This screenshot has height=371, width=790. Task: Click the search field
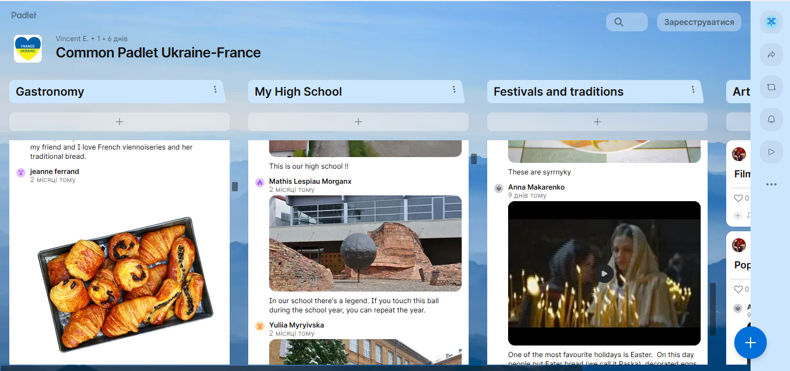coord(627,22)
